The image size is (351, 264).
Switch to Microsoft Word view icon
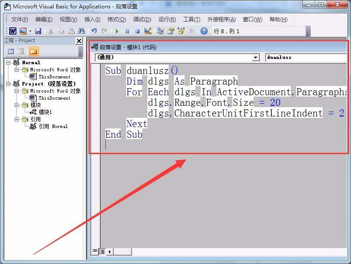point(12,31)
